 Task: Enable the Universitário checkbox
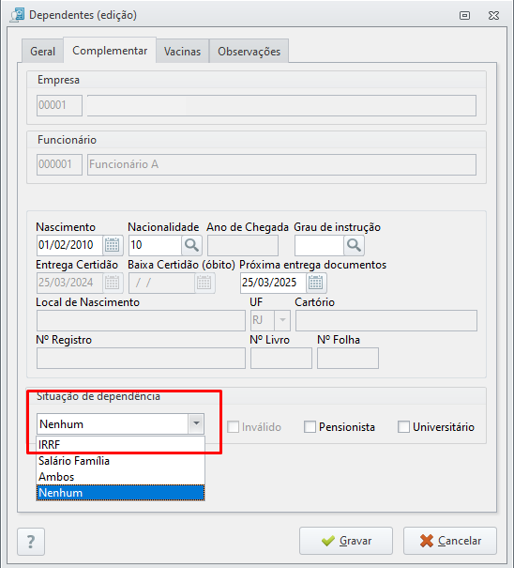[403, 427]
